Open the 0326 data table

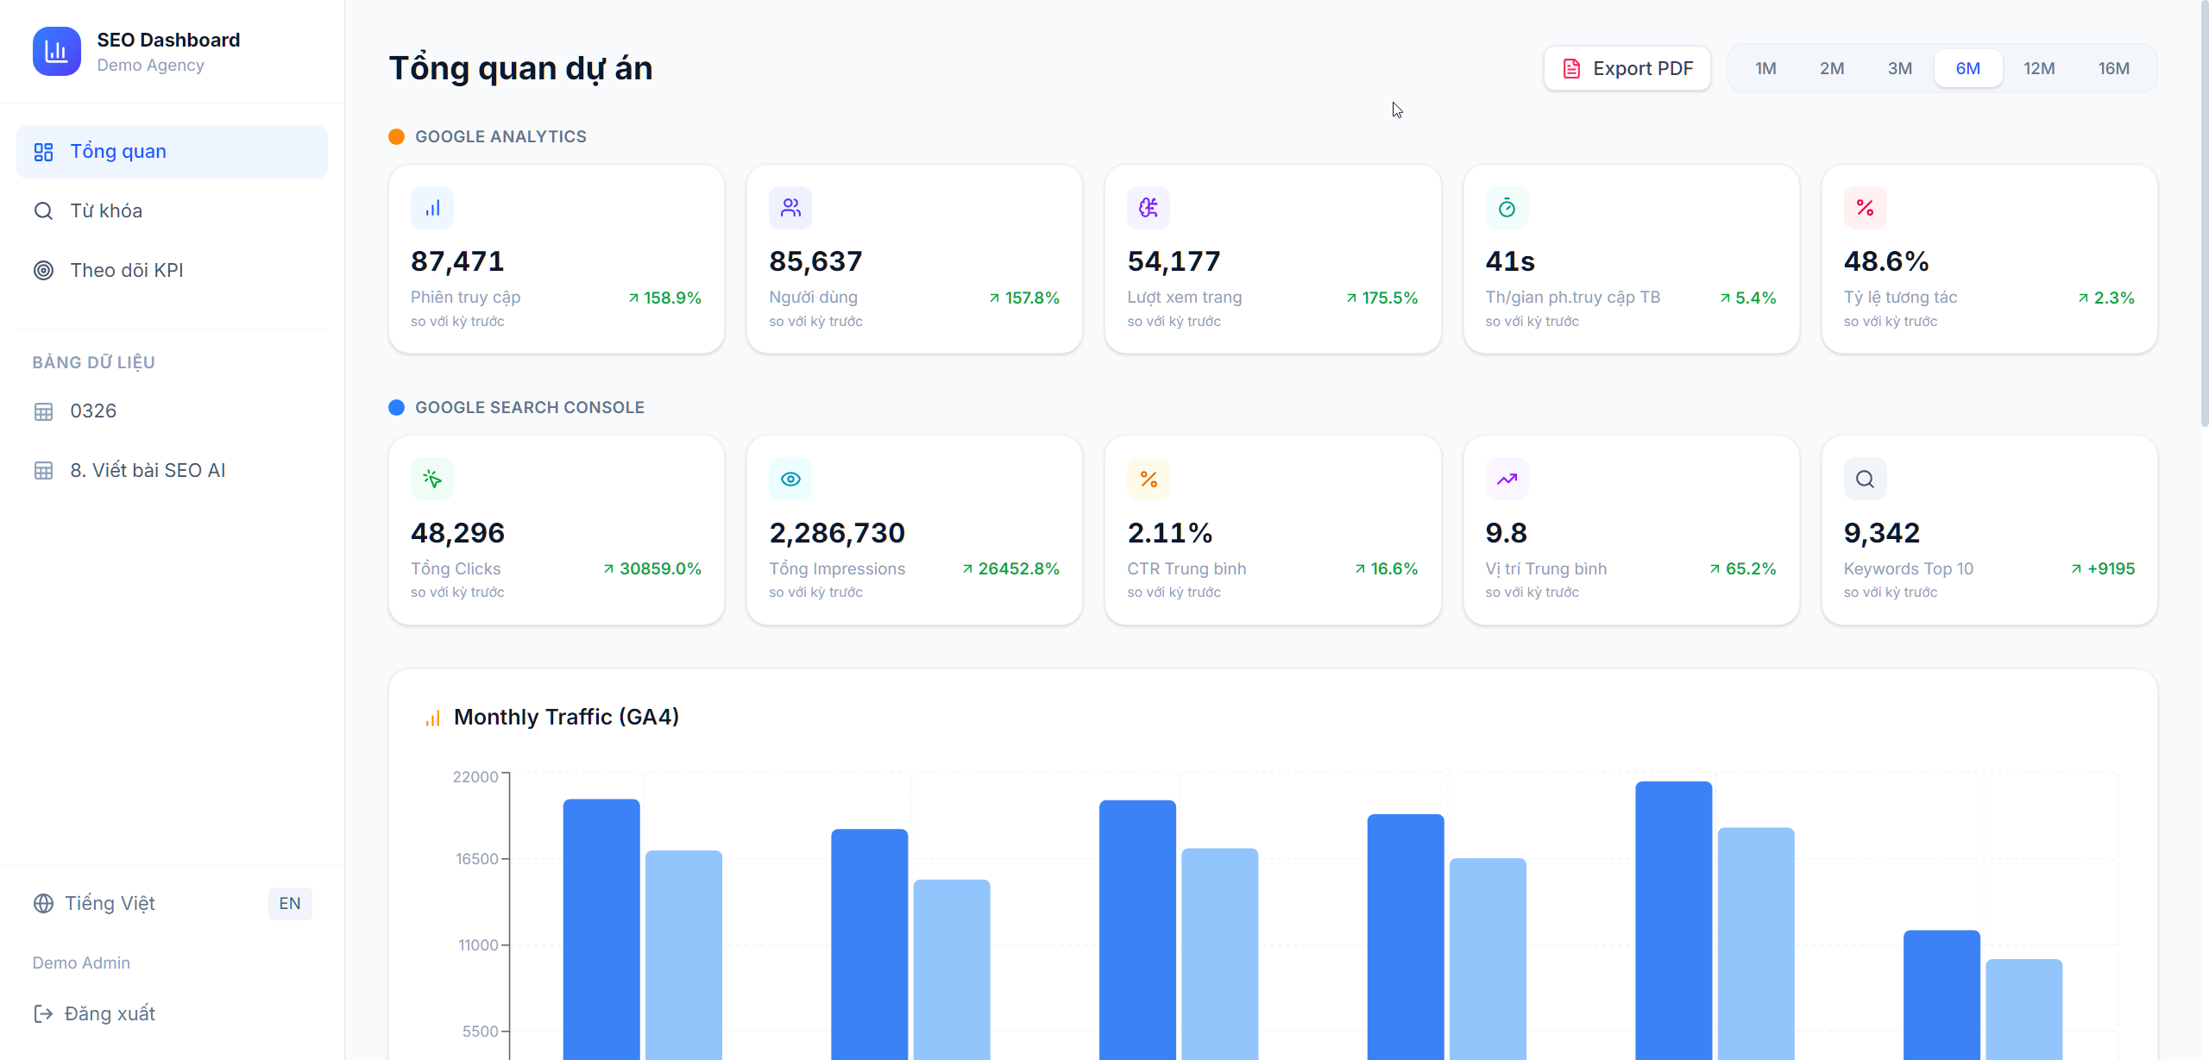pyautogui.click(x=93, y=411)
